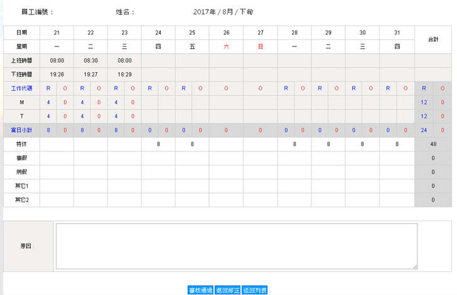Click inside the 原因 reason text area
This screenshot has width=457, height=295.
point(236,246)
